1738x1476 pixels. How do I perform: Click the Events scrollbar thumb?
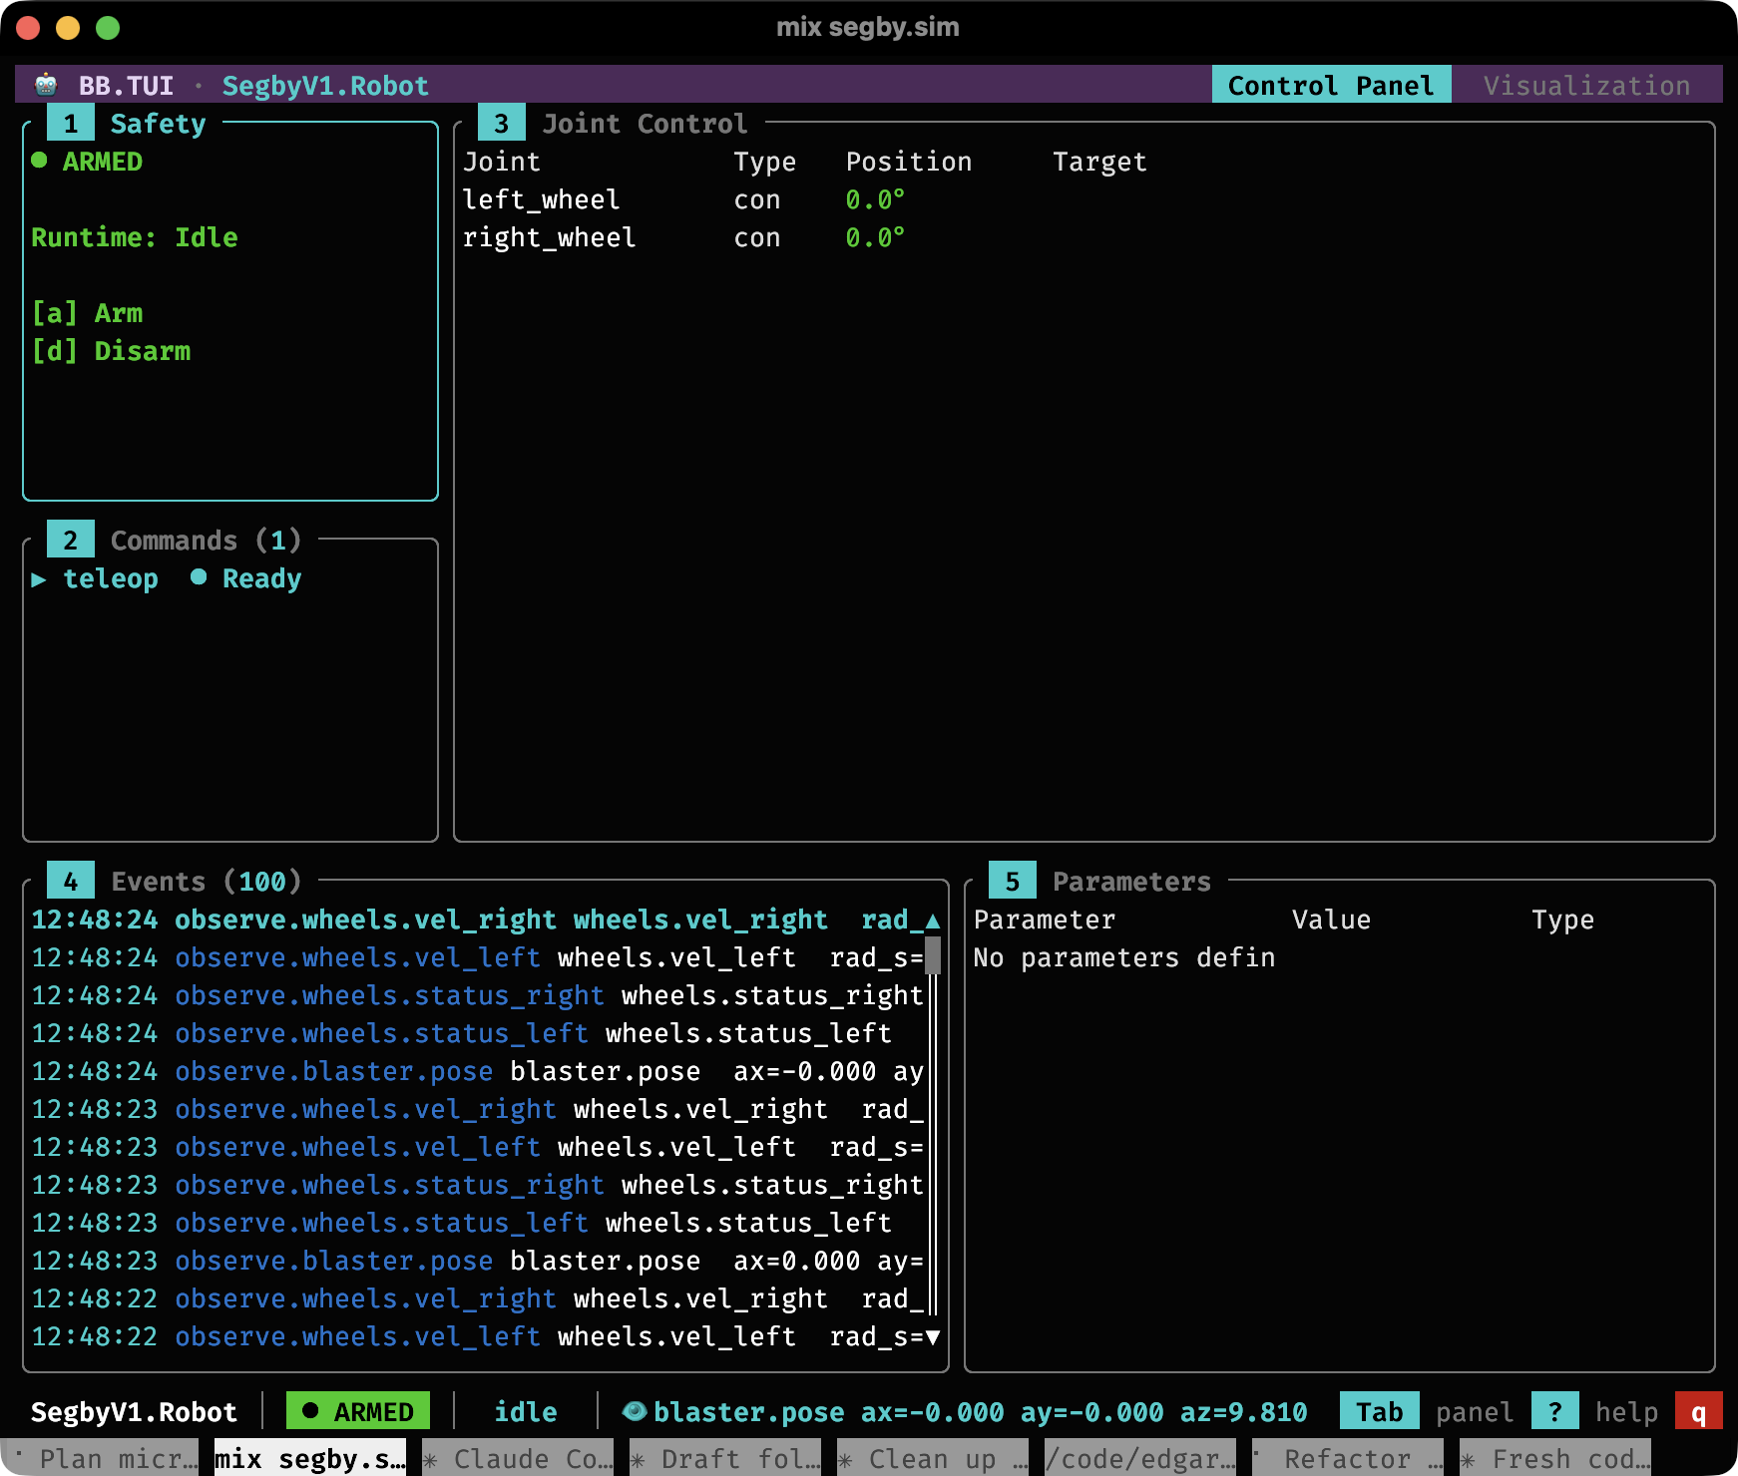(933, 955)
